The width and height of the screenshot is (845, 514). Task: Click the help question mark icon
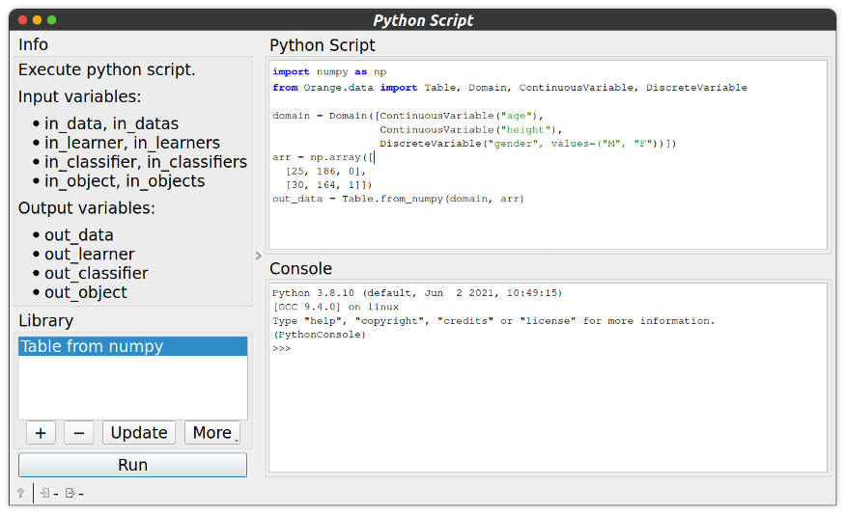point(20,494)
